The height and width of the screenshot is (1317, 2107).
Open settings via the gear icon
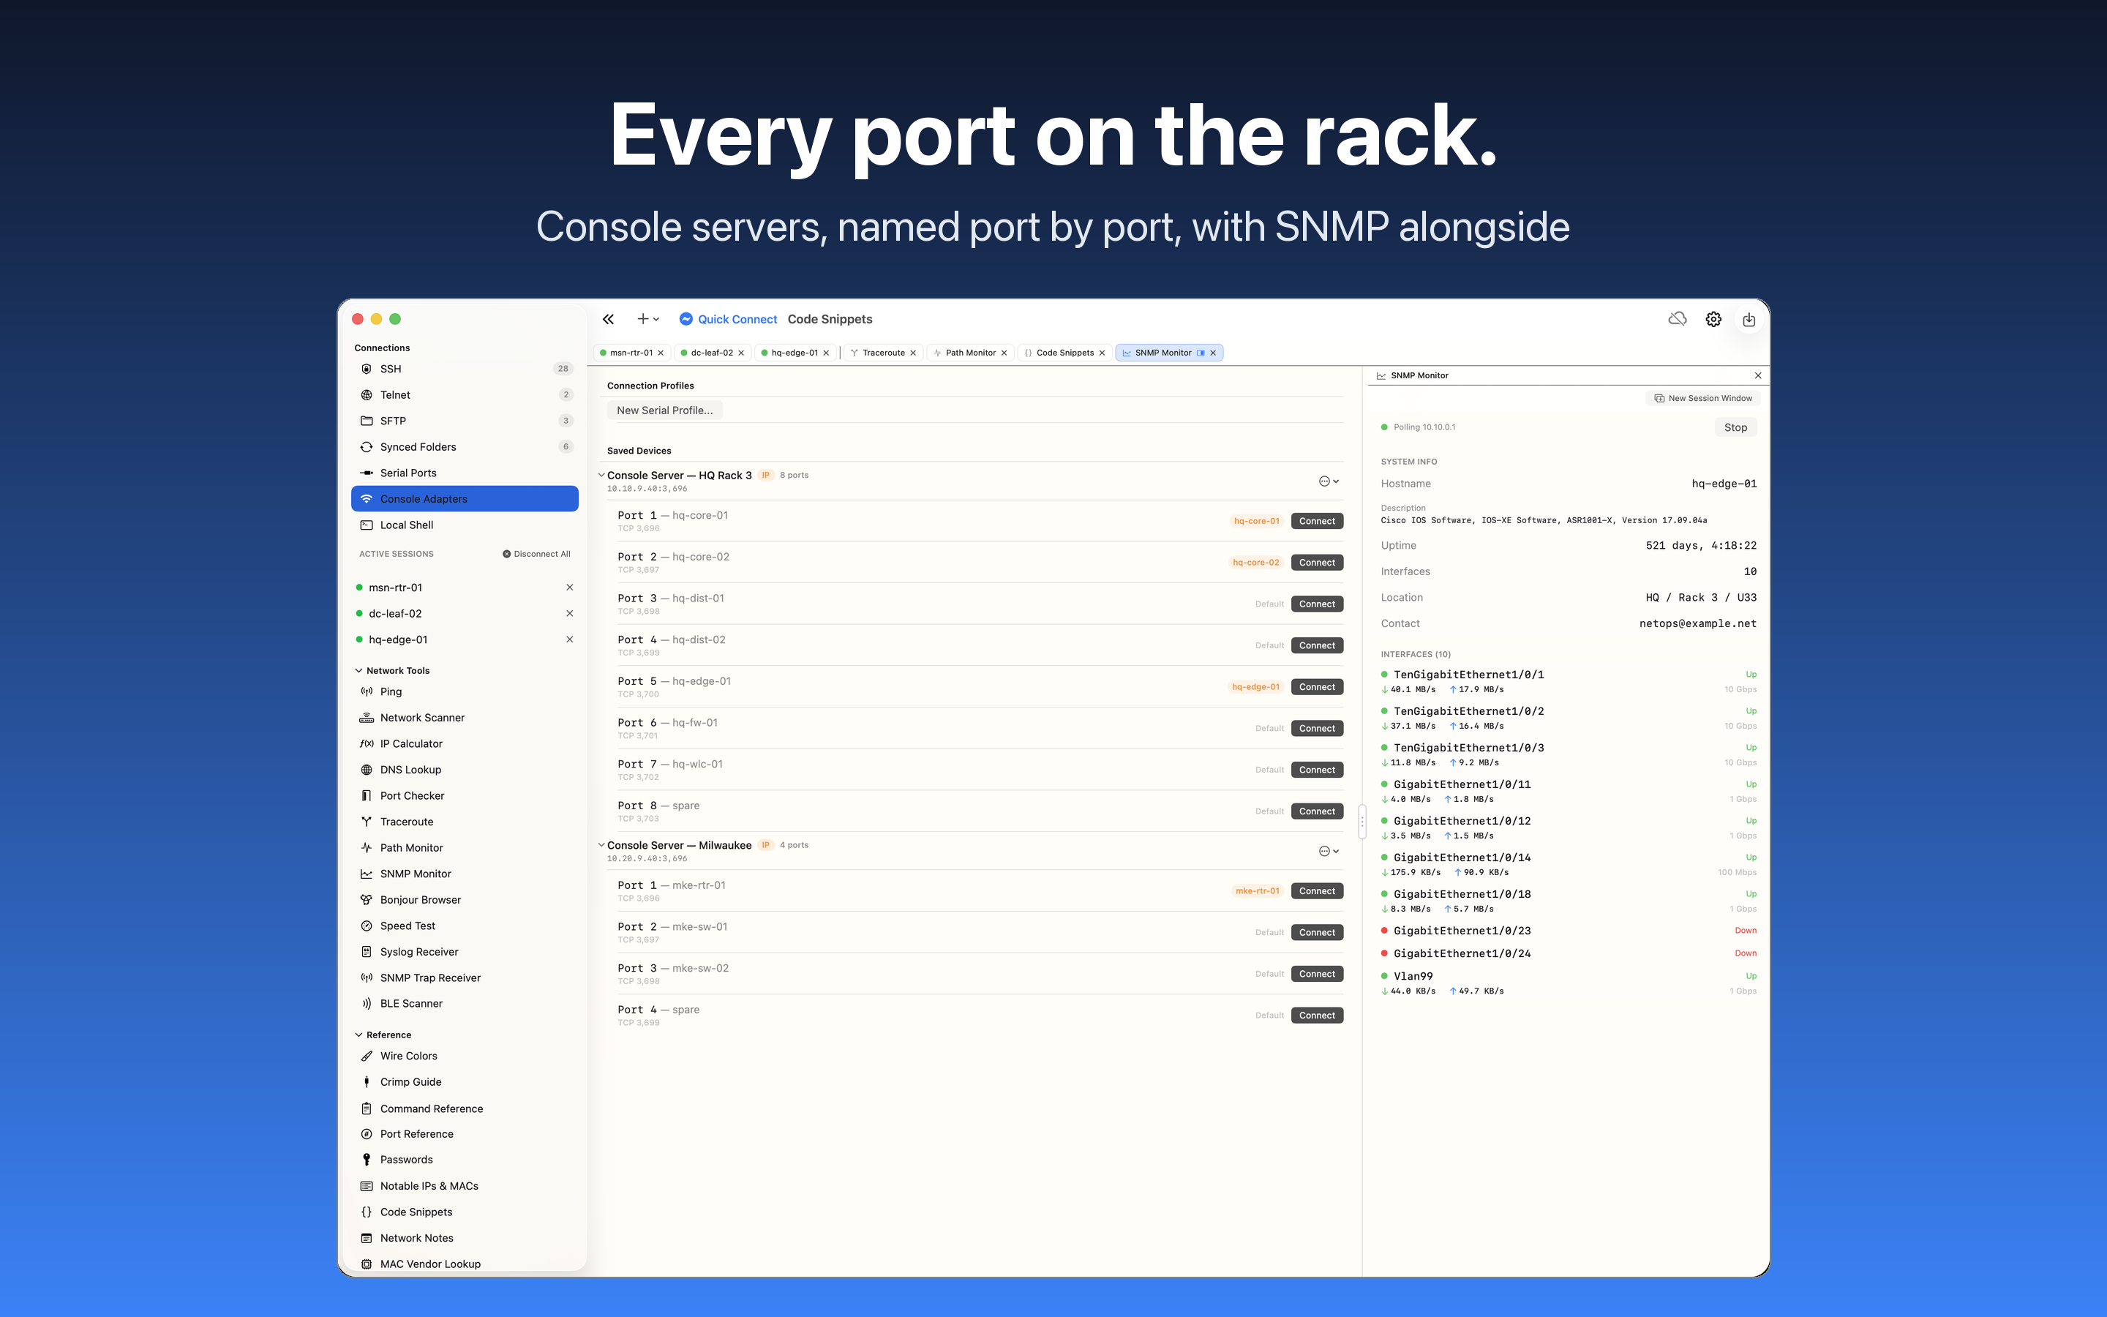[1713, 319]
